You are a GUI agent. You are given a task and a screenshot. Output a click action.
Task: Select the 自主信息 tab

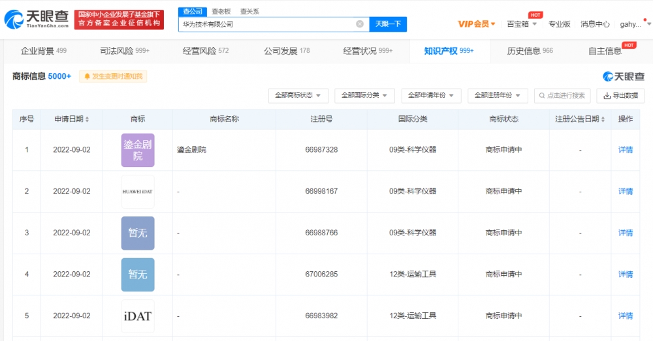tap(605, 51)
